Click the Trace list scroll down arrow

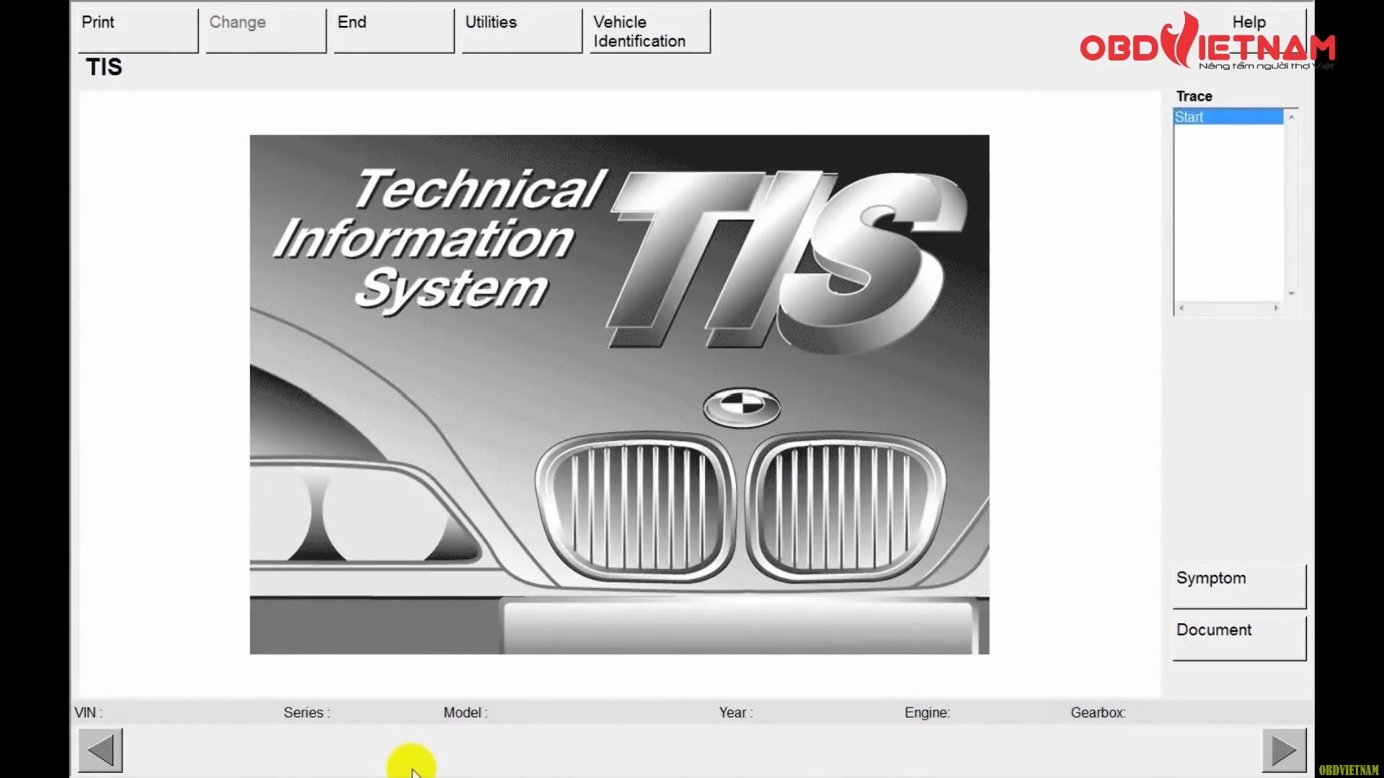pyautogui.click(x=1292, y=293)
